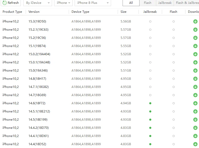Image resolution: width=199 pixels, height=148 pixels.
Task: Select jailbreak radio for version 14.8(18H17)
Action: click(150, 79)
